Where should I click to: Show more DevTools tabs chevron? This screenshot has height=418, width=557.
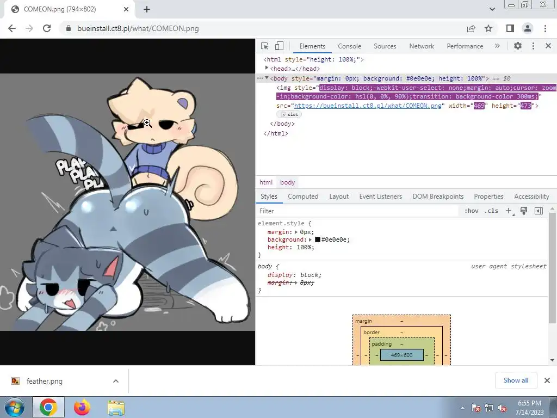[497, 46]
